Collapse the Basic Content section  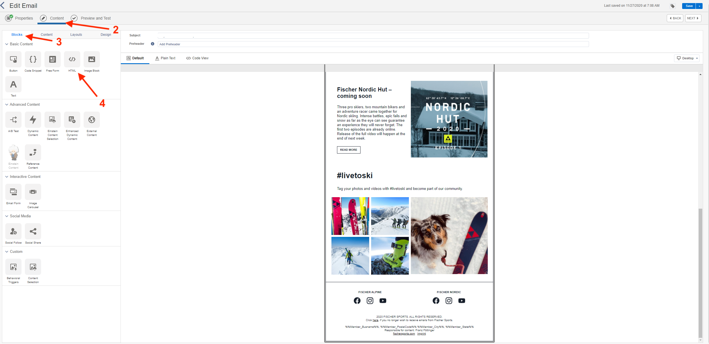[x=7, y=44]
